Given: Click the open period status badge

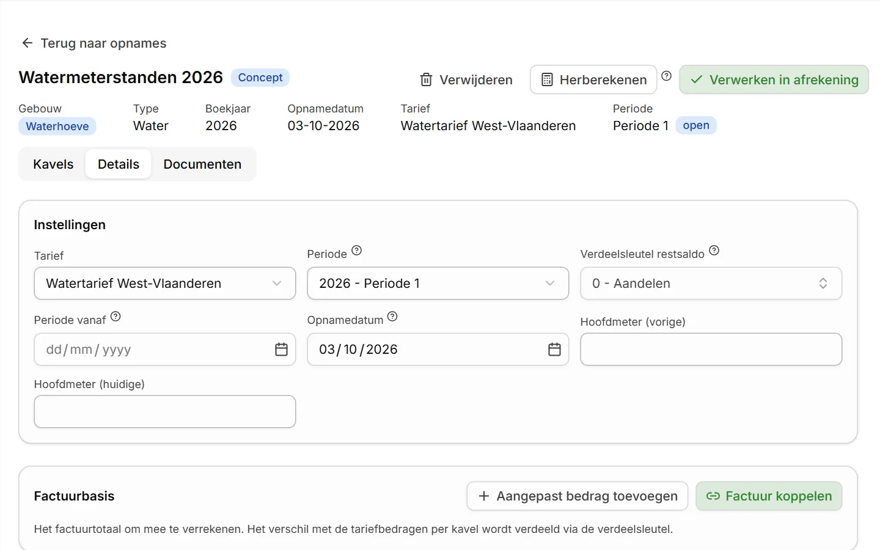Looking at the screenshot, I should tap(696, 125).
